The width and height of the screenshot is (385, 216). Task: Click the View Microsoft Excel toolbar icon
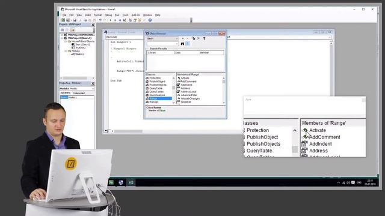pos(63,20)
